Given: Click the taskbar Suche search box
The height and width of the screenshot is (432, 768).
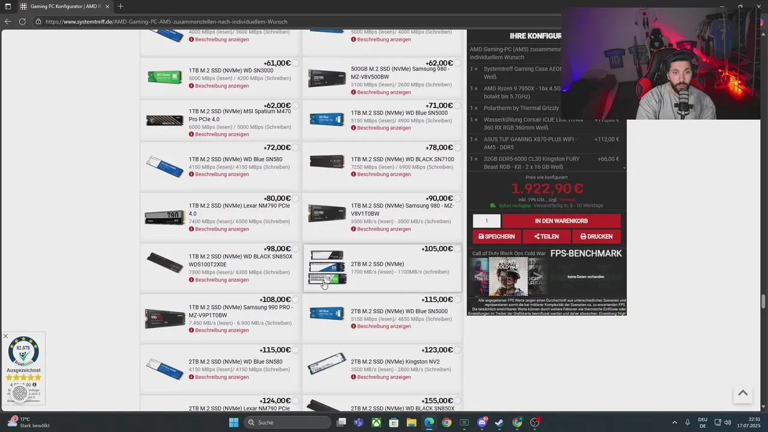Looking at the screenshot, I should click(x=287, y=422).
